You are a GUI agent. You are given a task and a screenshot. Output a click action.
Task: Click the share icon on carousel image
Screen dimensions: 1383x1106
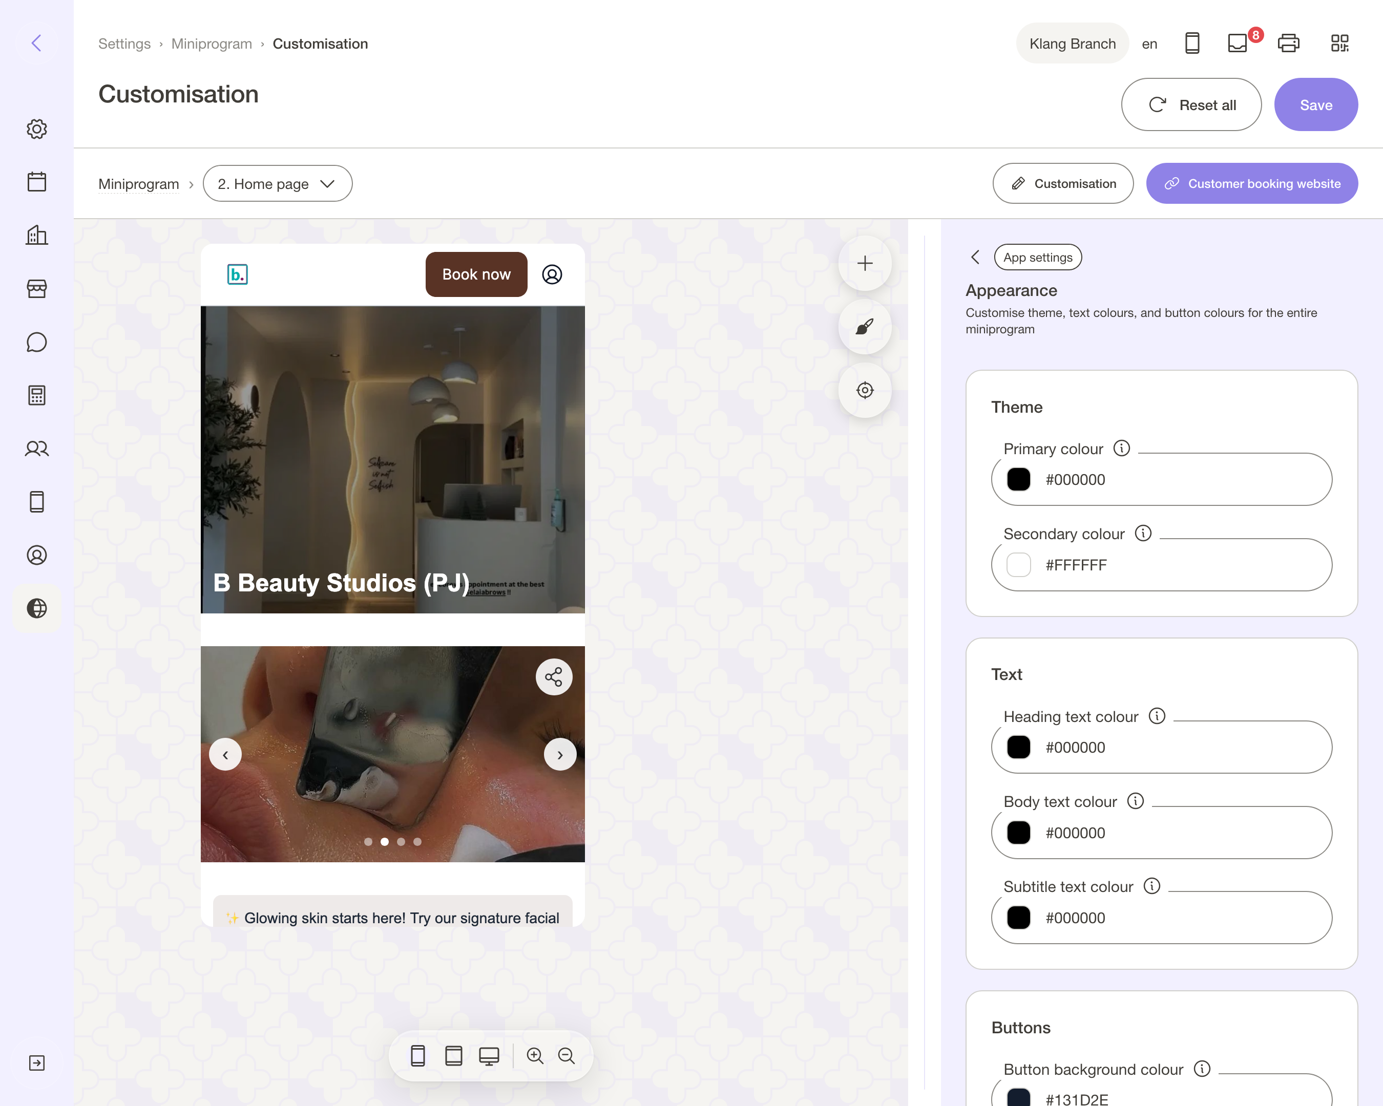point(554,676)
